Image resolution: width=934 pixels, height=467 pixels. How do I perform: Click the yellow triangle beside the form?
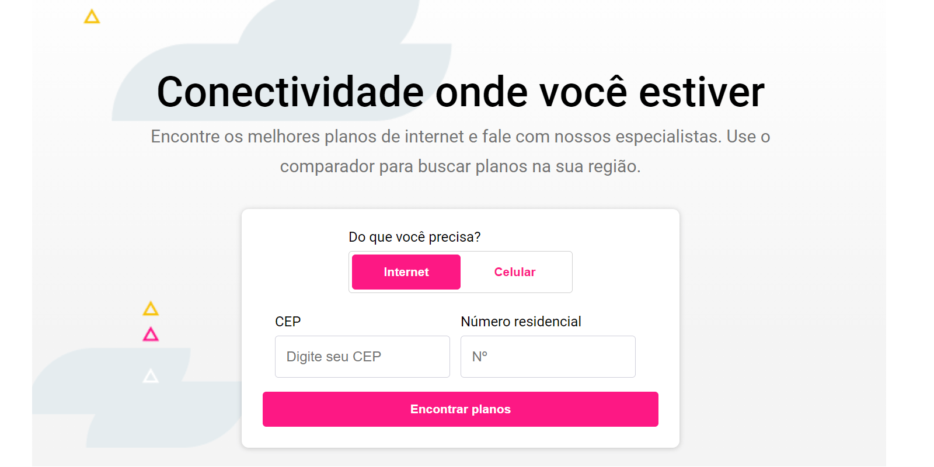pos(151,308)
